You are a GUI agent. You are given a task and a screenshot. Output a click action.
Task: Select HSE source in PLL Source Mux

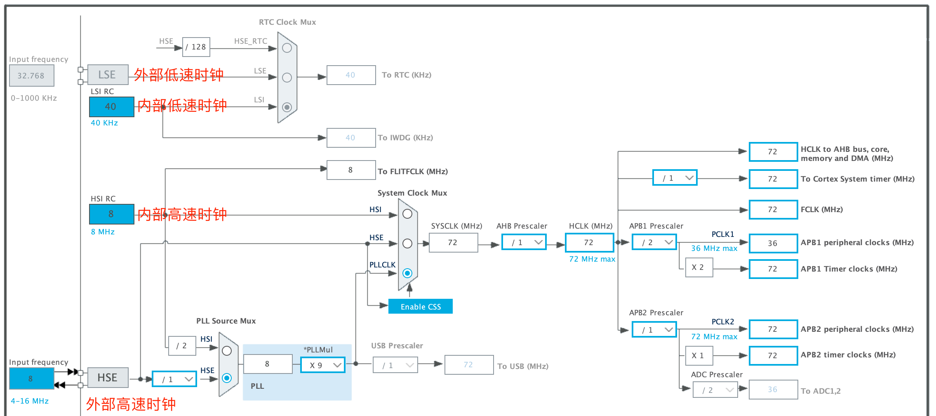(x=227, y=378)
